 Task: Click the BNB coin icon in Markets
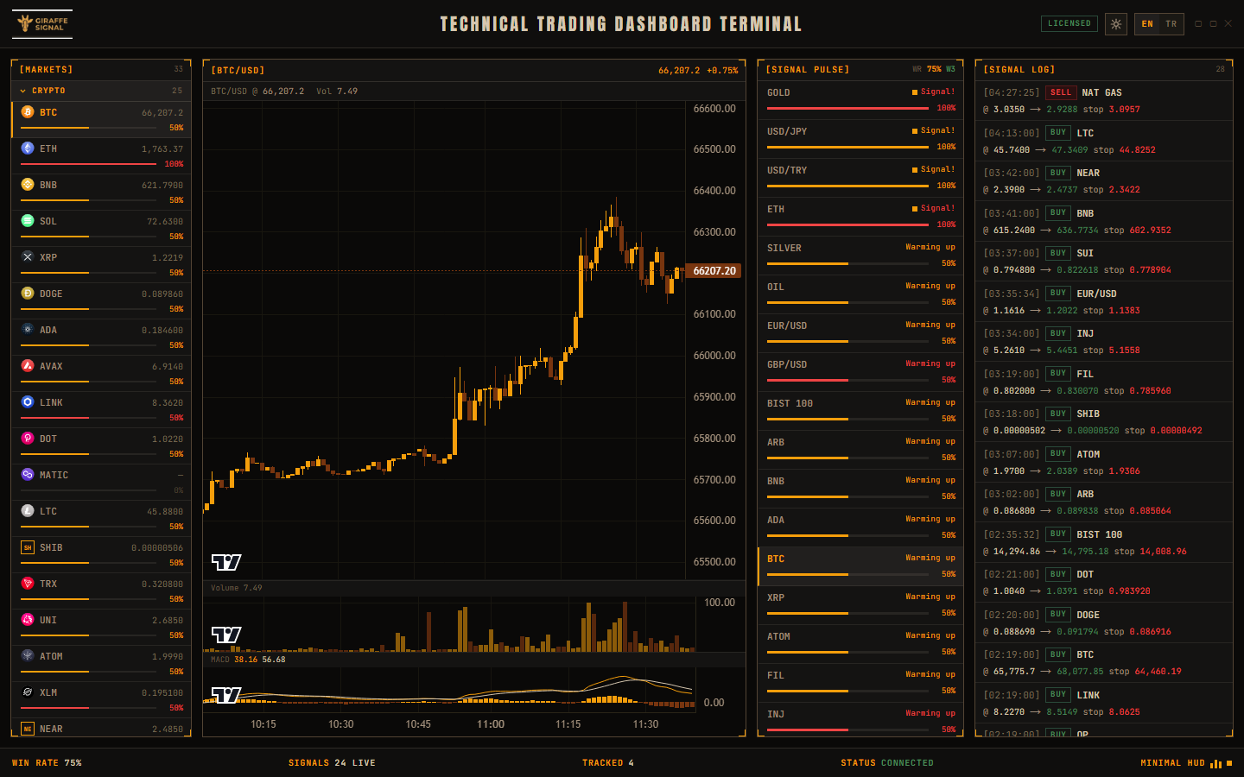pyautogui.click(x=28, y=185)
